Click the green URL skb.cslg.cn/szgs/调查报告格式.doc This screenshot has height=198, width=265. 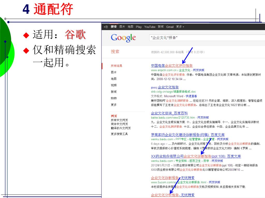(173, 92)
